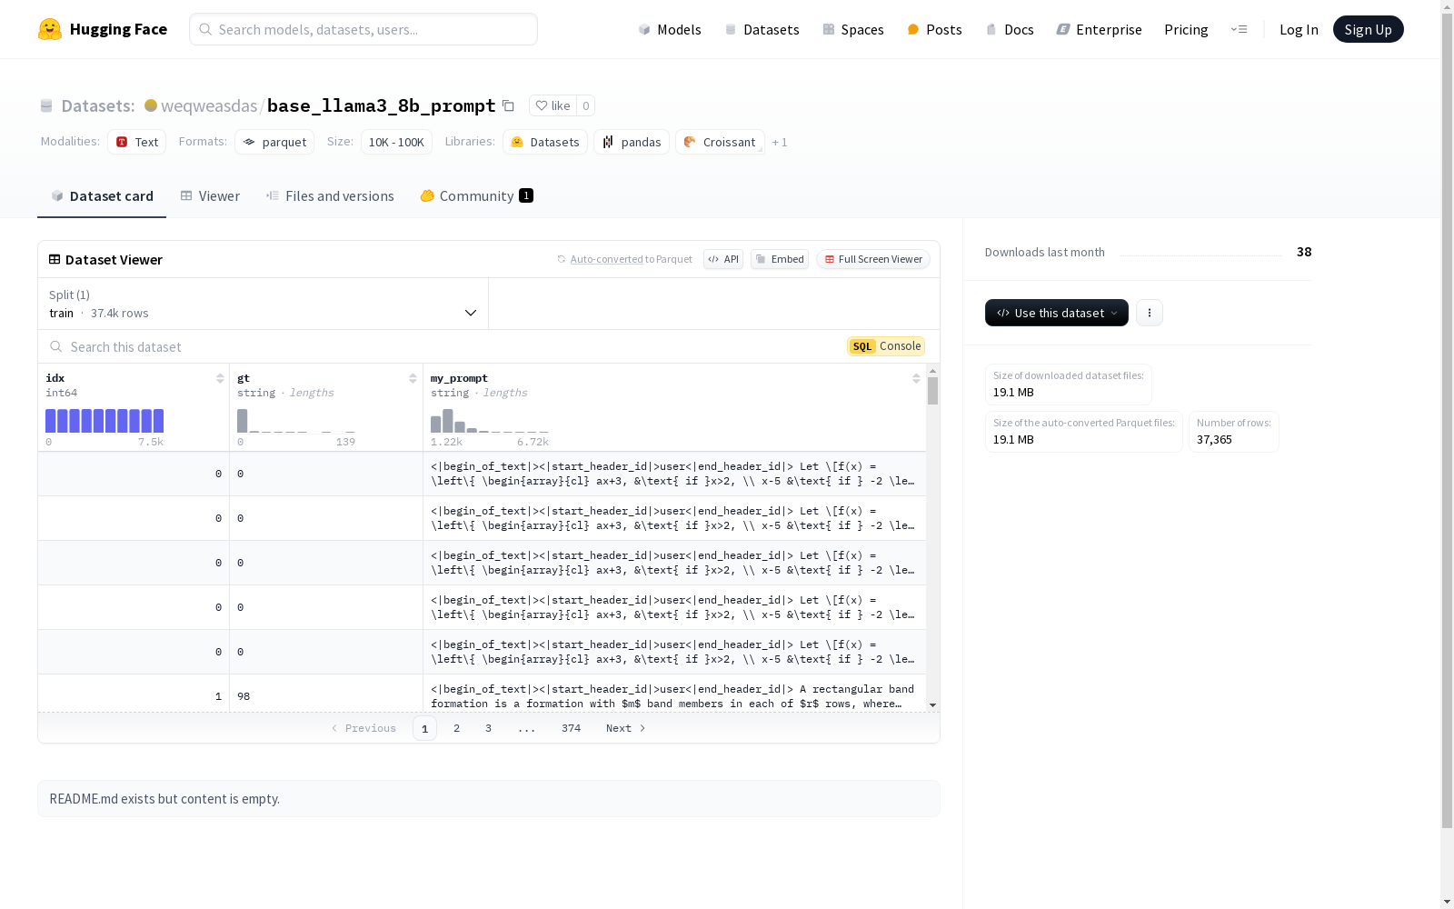This screenshot has width=1454, height=909.
Task: Go to the Pricing page
Action: pos(1186,29)
